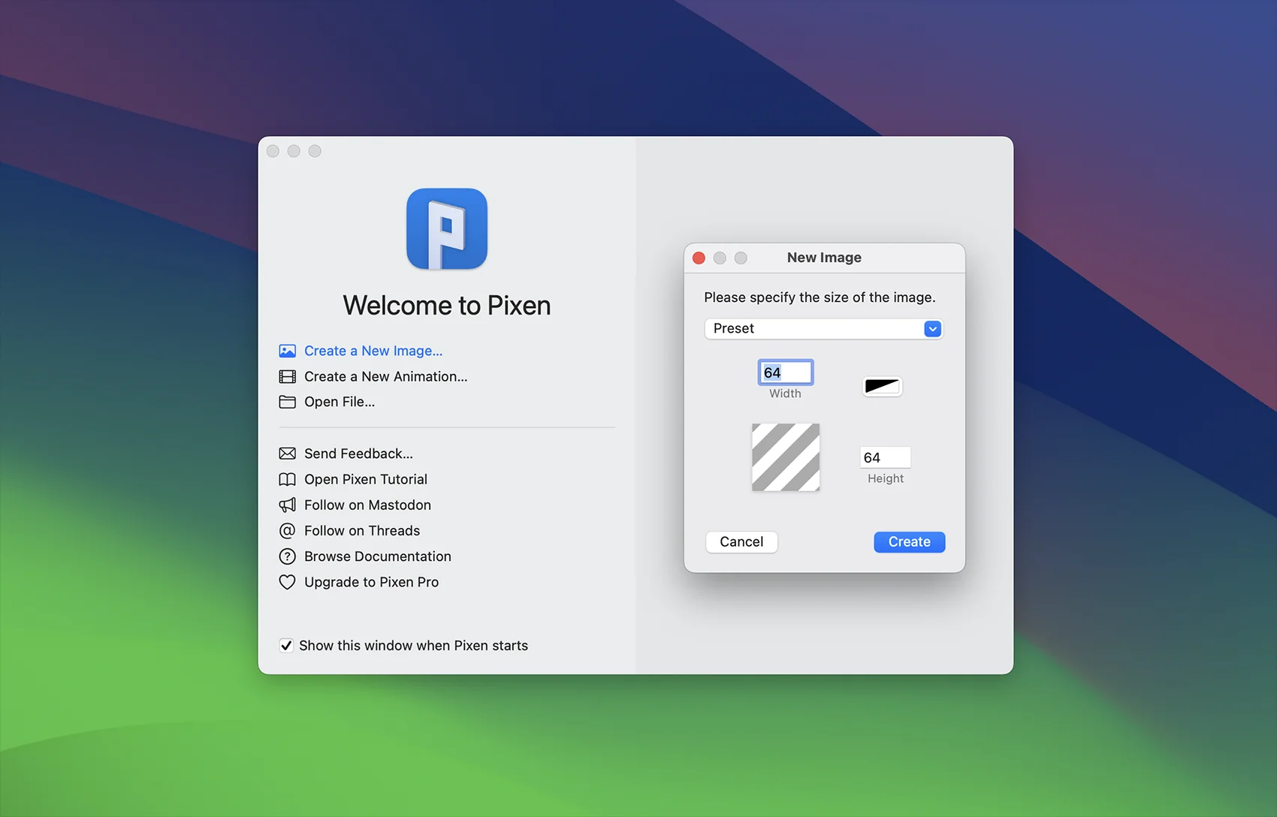Click the blue chevron on the Preset menu
The image size is (1277, 817).
(932, 329)
